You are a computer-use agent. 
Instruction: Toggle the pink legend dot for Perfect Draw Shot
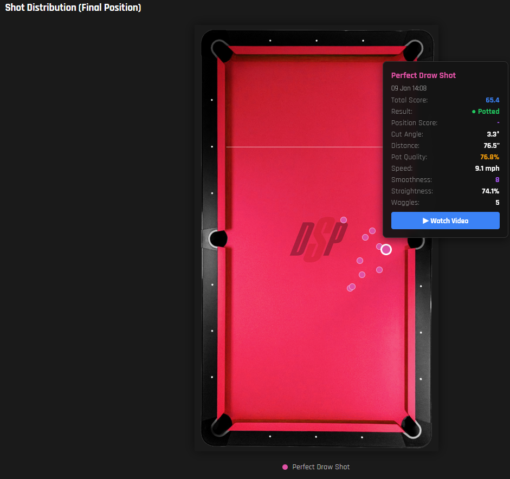pos(285,467)
